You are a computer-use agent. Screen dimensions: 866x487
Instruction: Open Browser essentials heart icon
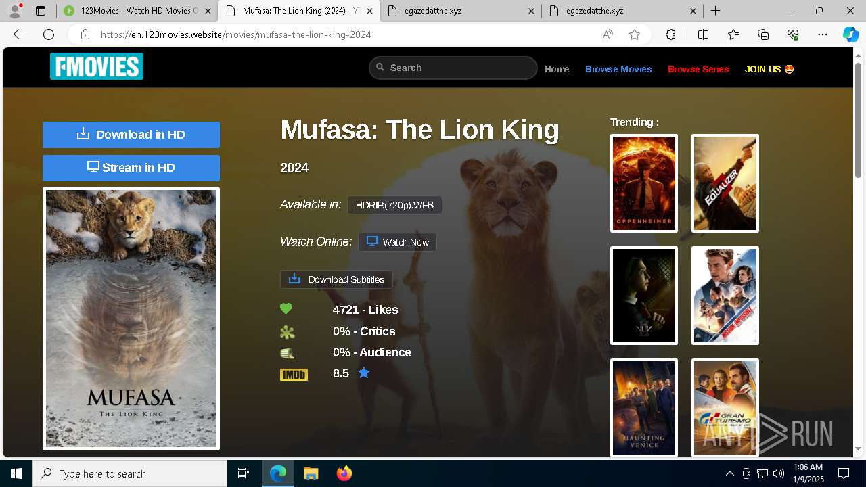(793, 34)
